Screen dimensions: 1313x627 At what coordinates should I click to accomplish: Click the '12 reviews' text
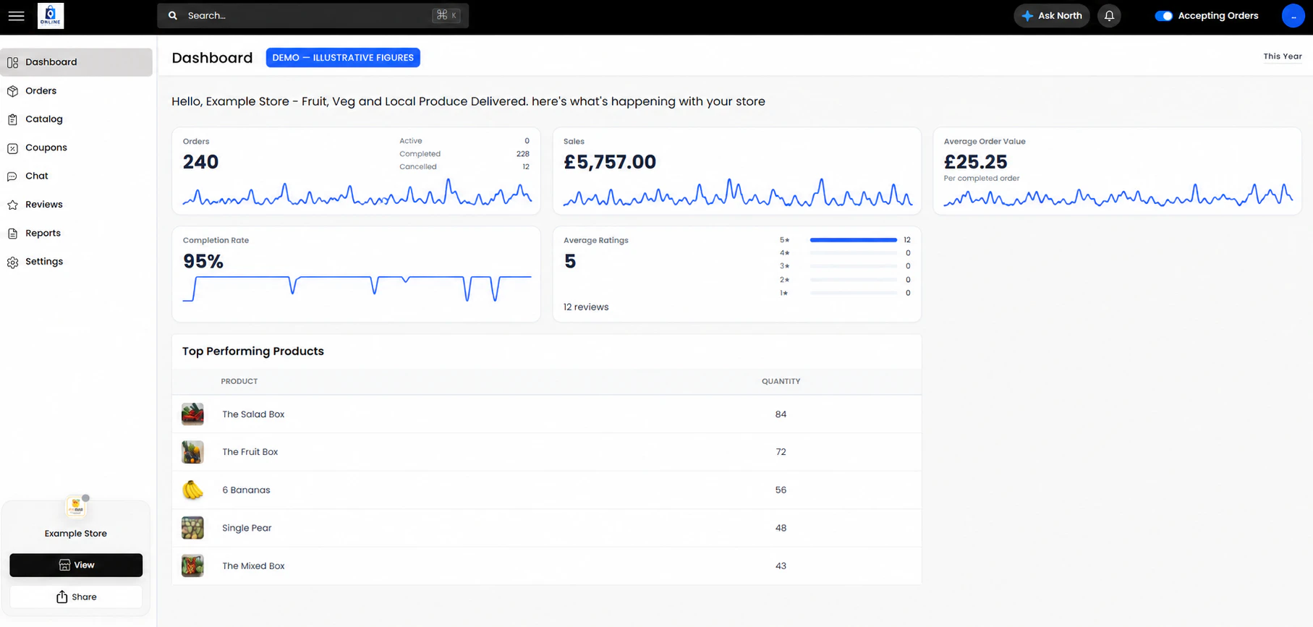tap(586, 307)
